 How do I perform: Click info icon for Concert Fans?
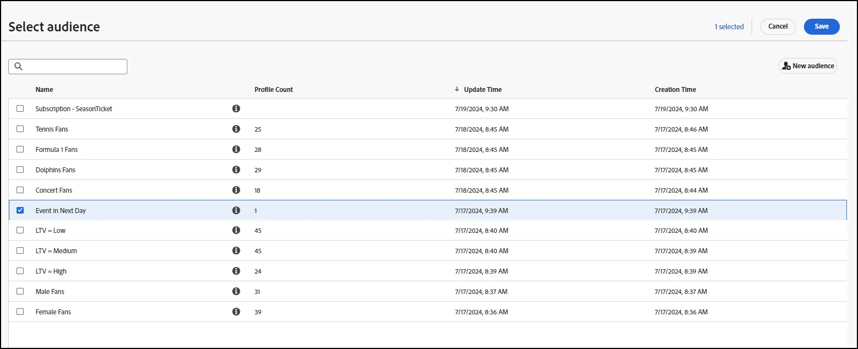(x=236, y=190)
